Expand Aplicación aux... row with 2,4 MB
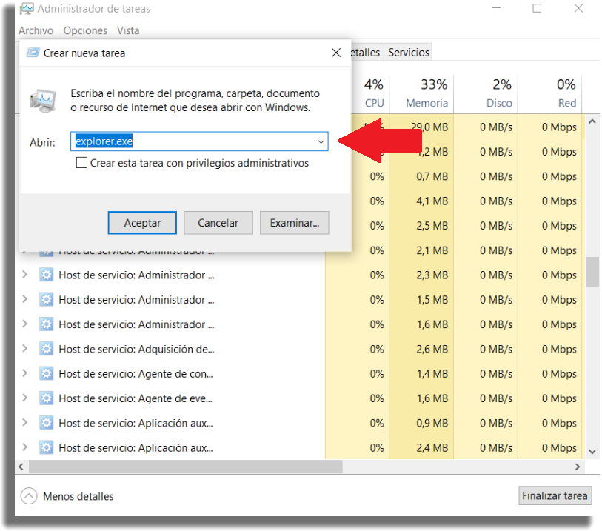Image resolution: width=602 pixels, height=531 pixels. pyautogui.click(x=25, y=447)
